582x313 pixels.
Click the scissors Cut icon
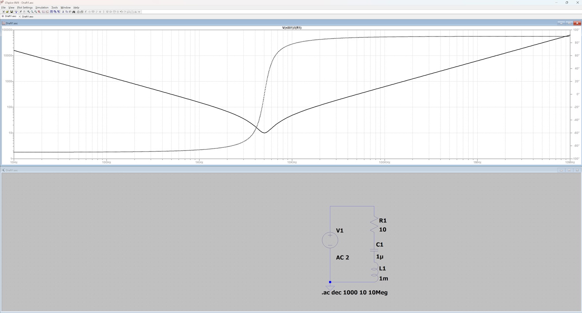pos(63,12)
